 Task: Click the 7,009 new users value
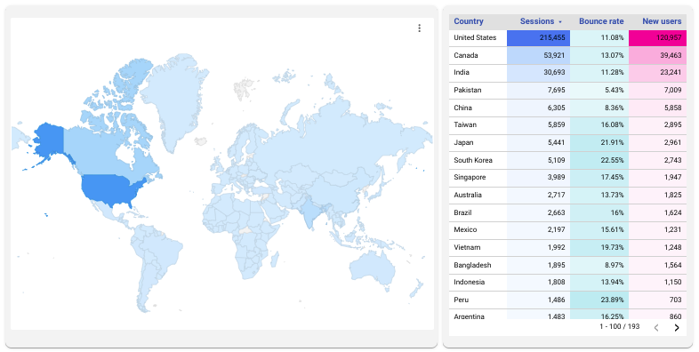pos(672,90)
